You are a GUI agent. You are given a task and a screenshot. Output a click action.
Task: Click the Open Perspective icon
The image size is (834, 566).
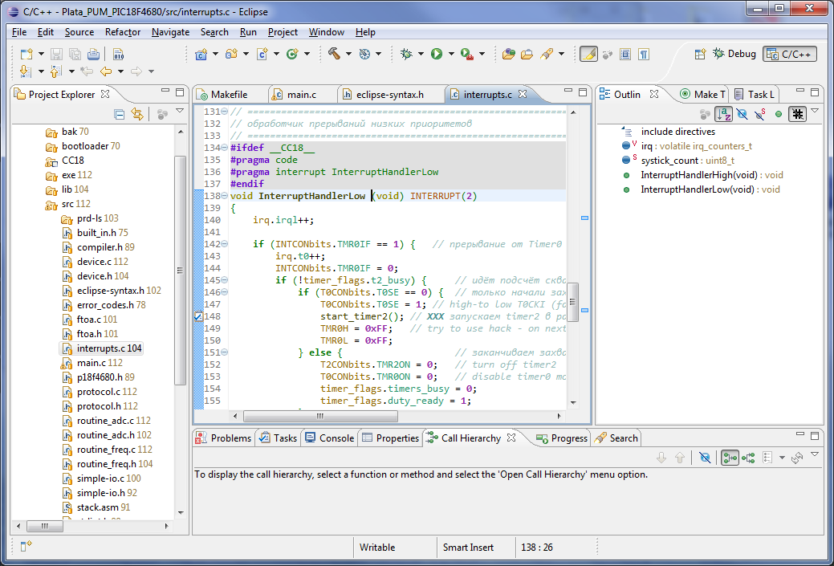(x=698, y=54)
